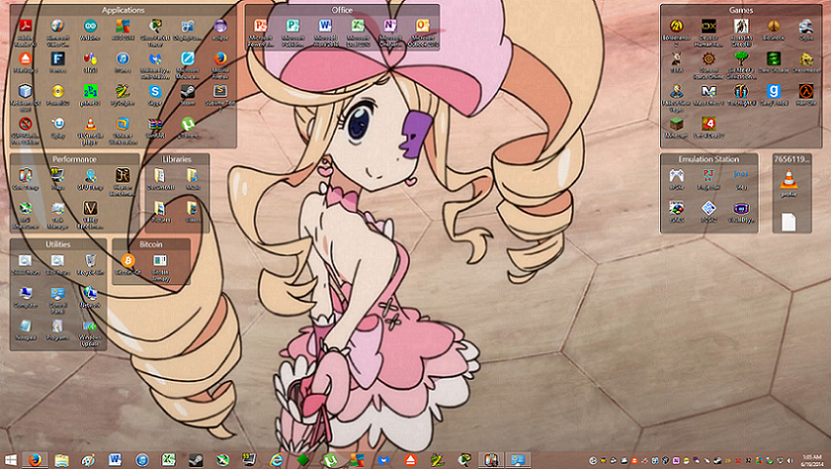Open Videos folder in Libraries fence
831x469 pixels.
pyautogui.click(x=192, y=208)
